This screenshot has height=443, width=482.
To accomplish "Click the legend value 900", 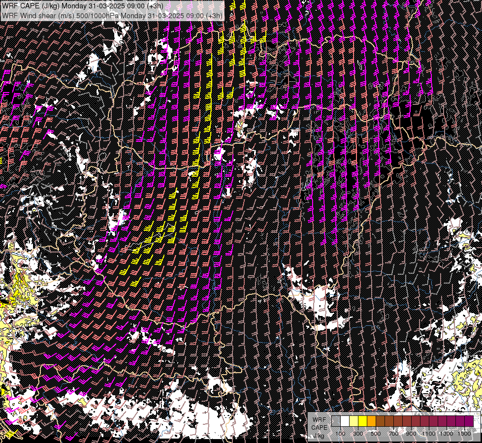I will click(x=411, y=434).
